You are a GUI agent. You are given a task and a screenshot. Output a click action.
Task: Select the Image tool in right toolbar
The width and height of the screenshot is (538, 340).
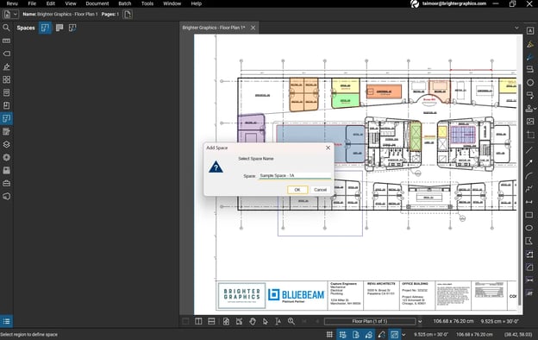click(529, 121)
